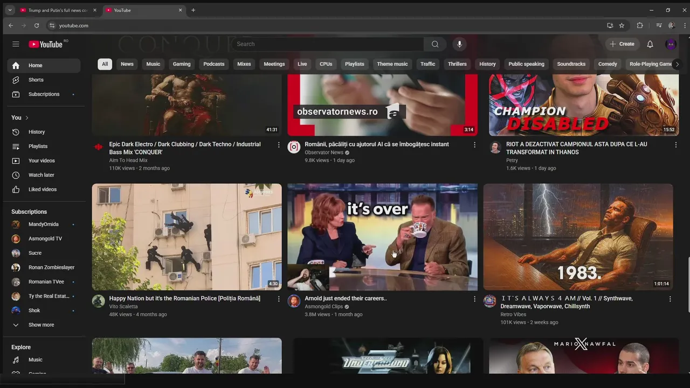Open the hamburger guide menu

pyautogui.click(x=16, y=44)
